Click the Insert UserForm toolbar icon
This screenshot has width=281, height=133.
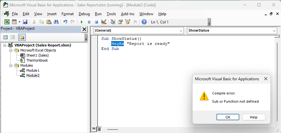14,22
